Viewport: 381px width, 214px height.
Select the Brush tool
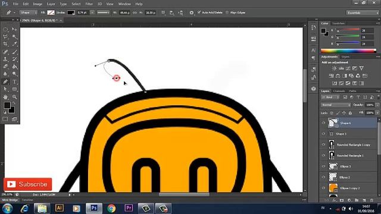(14, 52)
